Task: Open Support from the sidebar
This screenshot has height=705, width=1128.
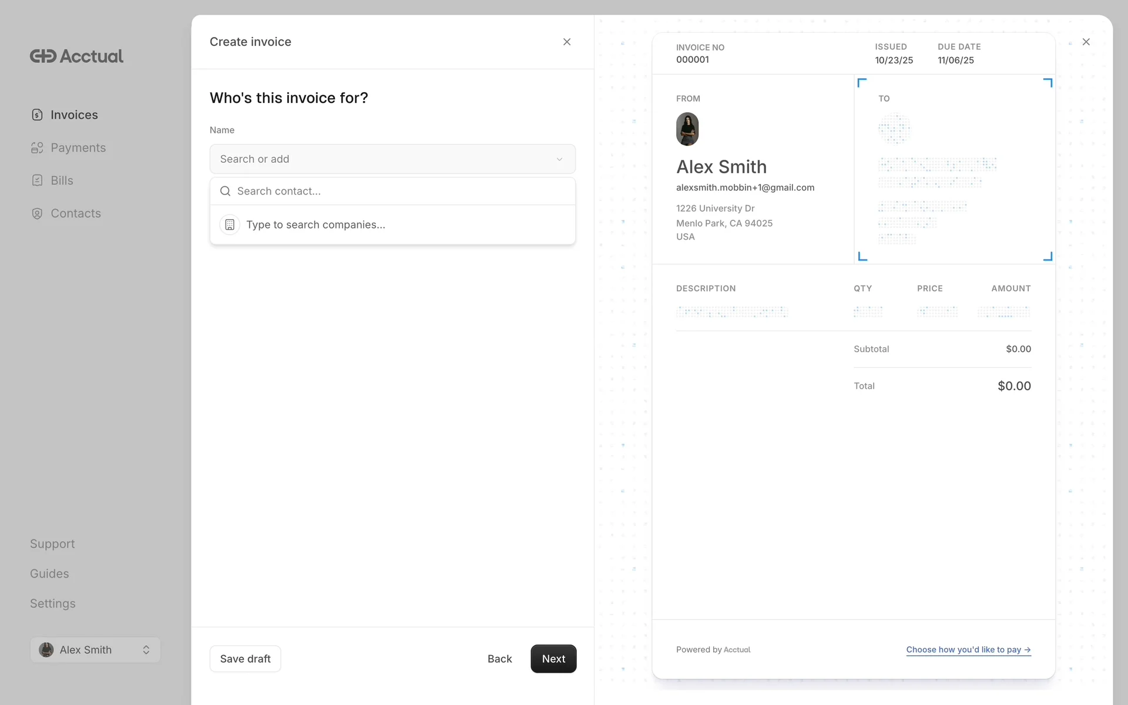Action: [52, 543]
